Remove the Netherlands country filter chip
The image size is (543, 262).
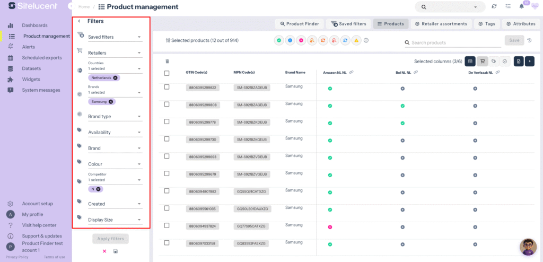[115, 77]
